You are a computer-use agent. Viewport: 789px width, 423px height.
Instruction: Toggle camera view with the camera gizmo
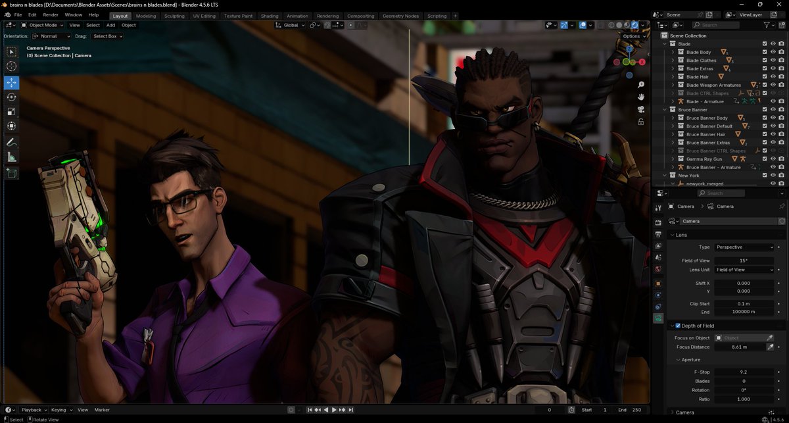pos(641,109)
